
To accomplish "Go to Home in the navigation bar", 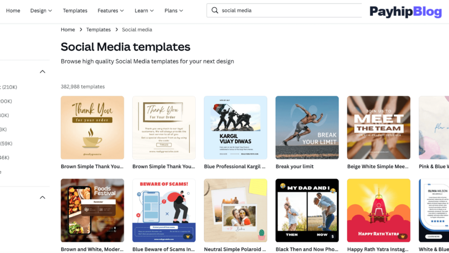I will 13,11.
